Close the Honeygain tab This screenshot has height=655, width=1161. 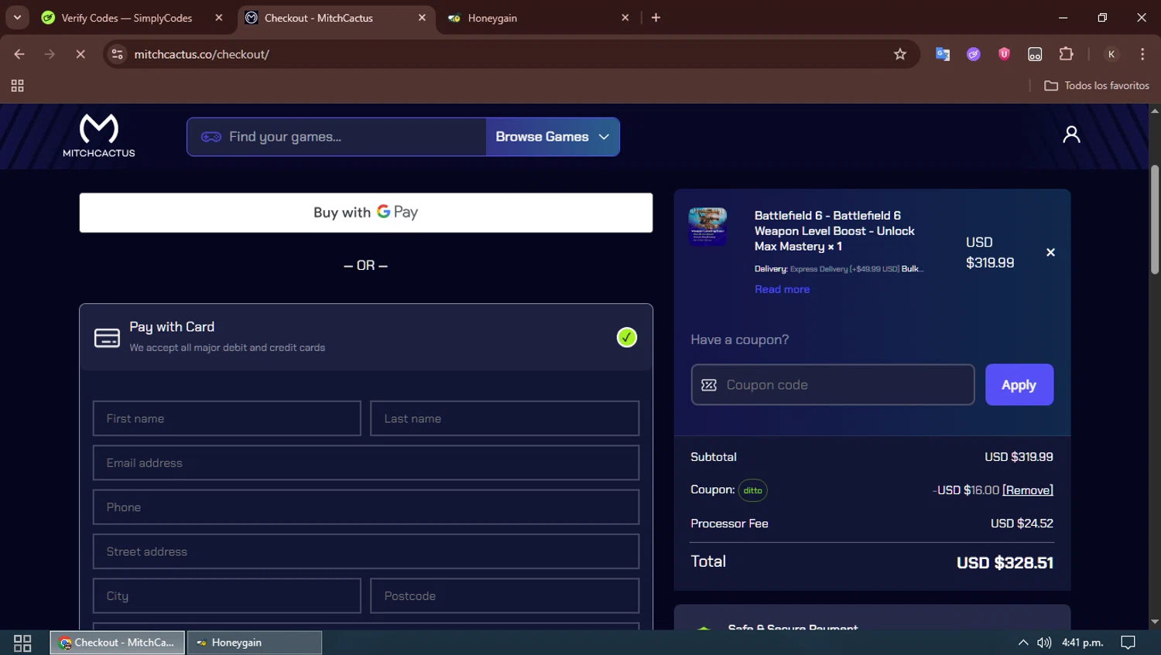click(625, 17)
